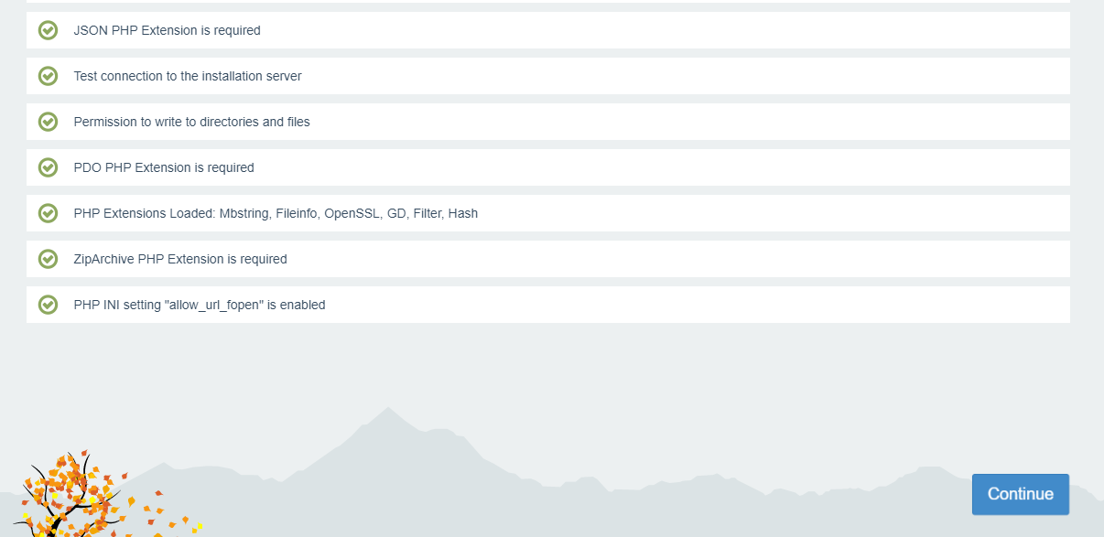Click the JSON PHP Extension check icon
The height and width of the screenshot is (537, 1104).
point(49,30)
